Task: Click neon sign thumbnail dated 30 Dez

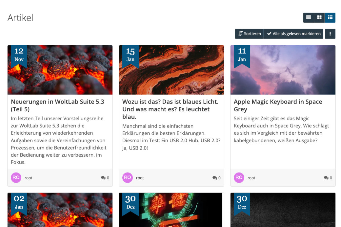Action: pyautogui.click(x=171, y=210)
